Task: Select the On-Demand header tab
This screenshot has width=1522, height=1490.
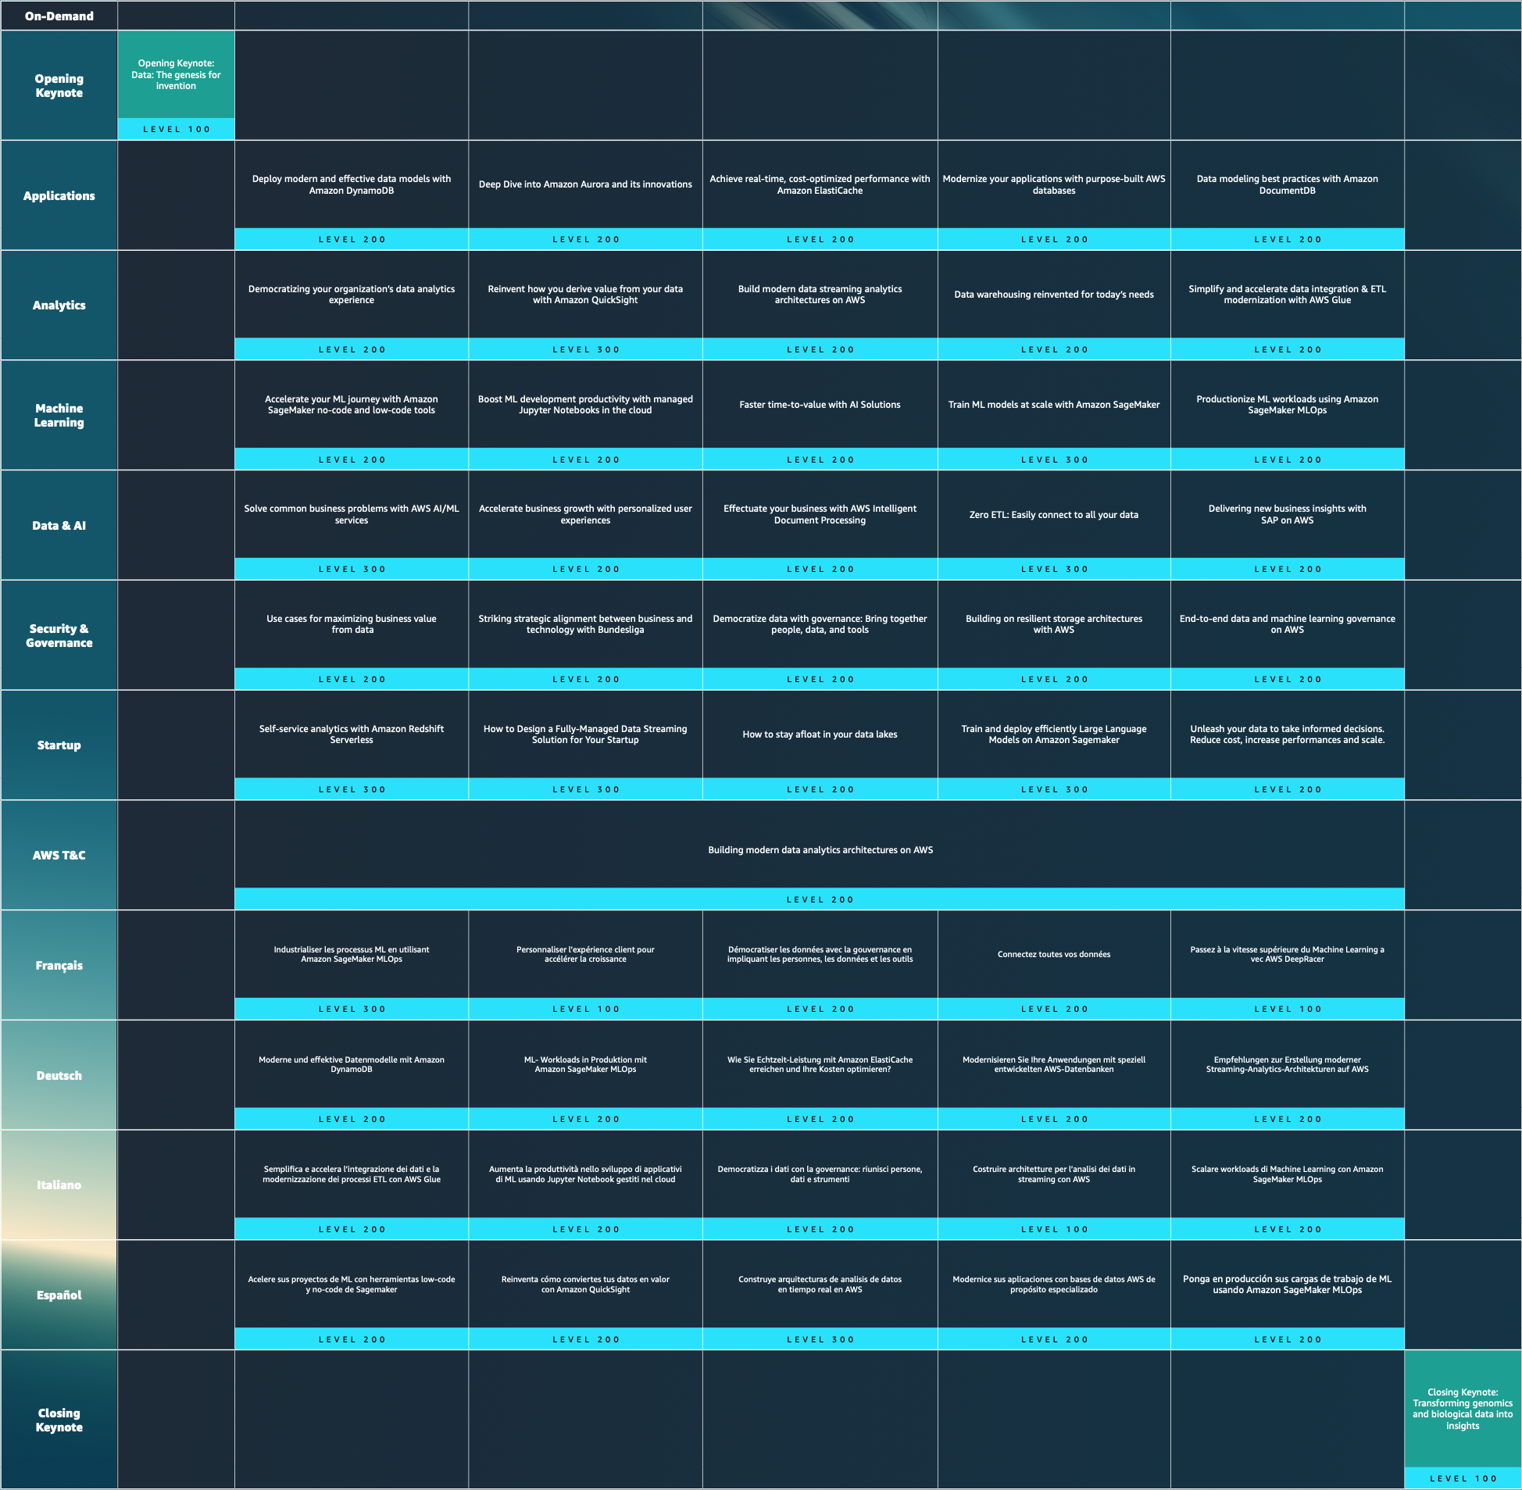Action: [59, 16]
